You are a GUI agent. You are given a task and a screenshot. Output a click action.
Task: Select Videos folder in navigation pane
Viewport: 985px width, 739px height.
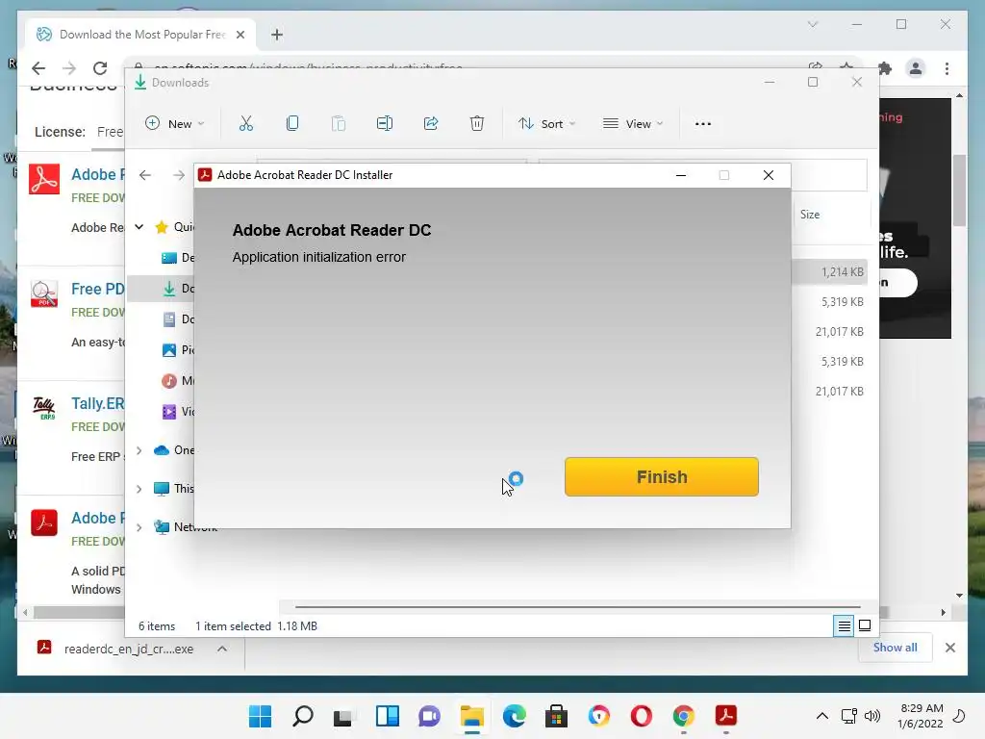click(x=178, y=412)
